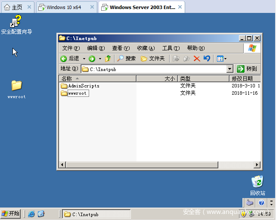276x220 pixels.
Task: Open the Views dropdown button
Action: tap(221, 59)
